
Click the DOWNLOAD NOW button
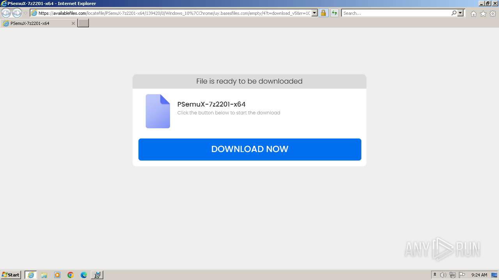(249, 149)
